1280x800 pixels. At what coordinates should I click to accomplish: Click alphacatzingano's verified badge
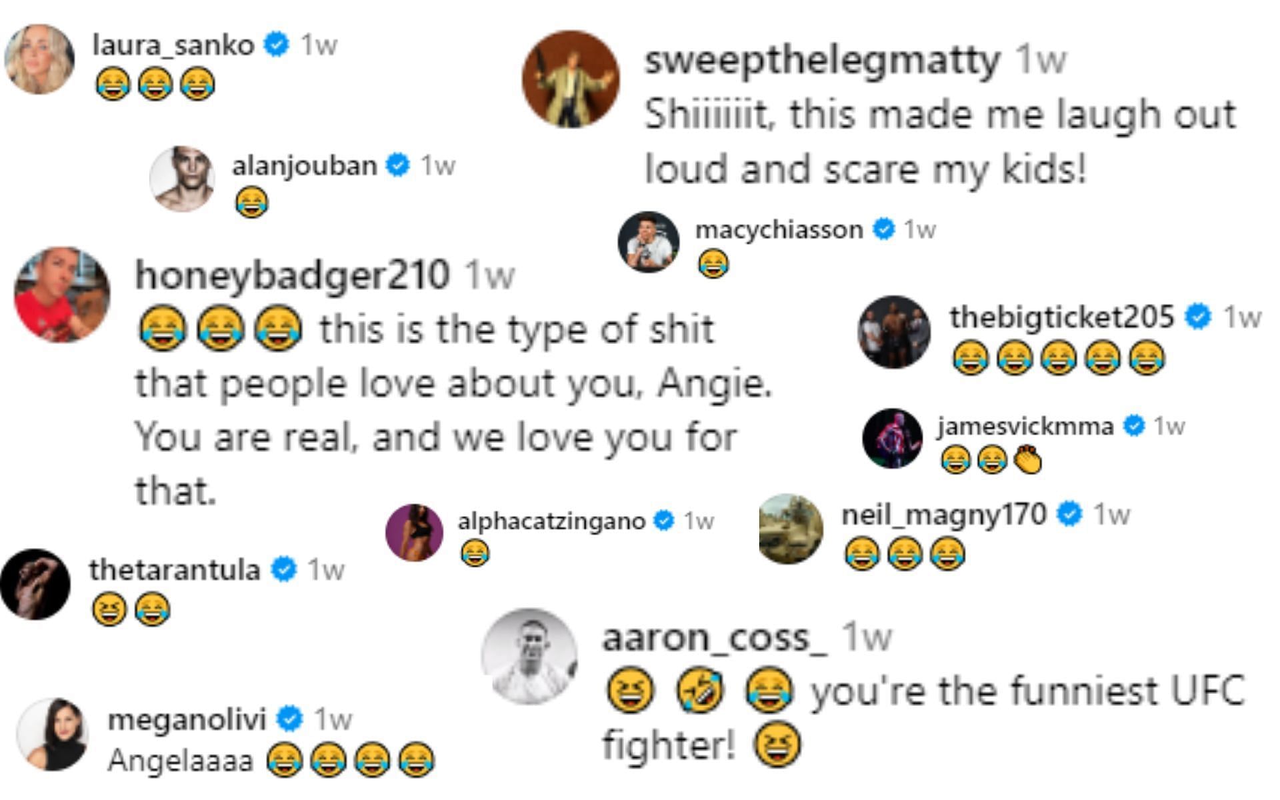[x=664, y=521]
